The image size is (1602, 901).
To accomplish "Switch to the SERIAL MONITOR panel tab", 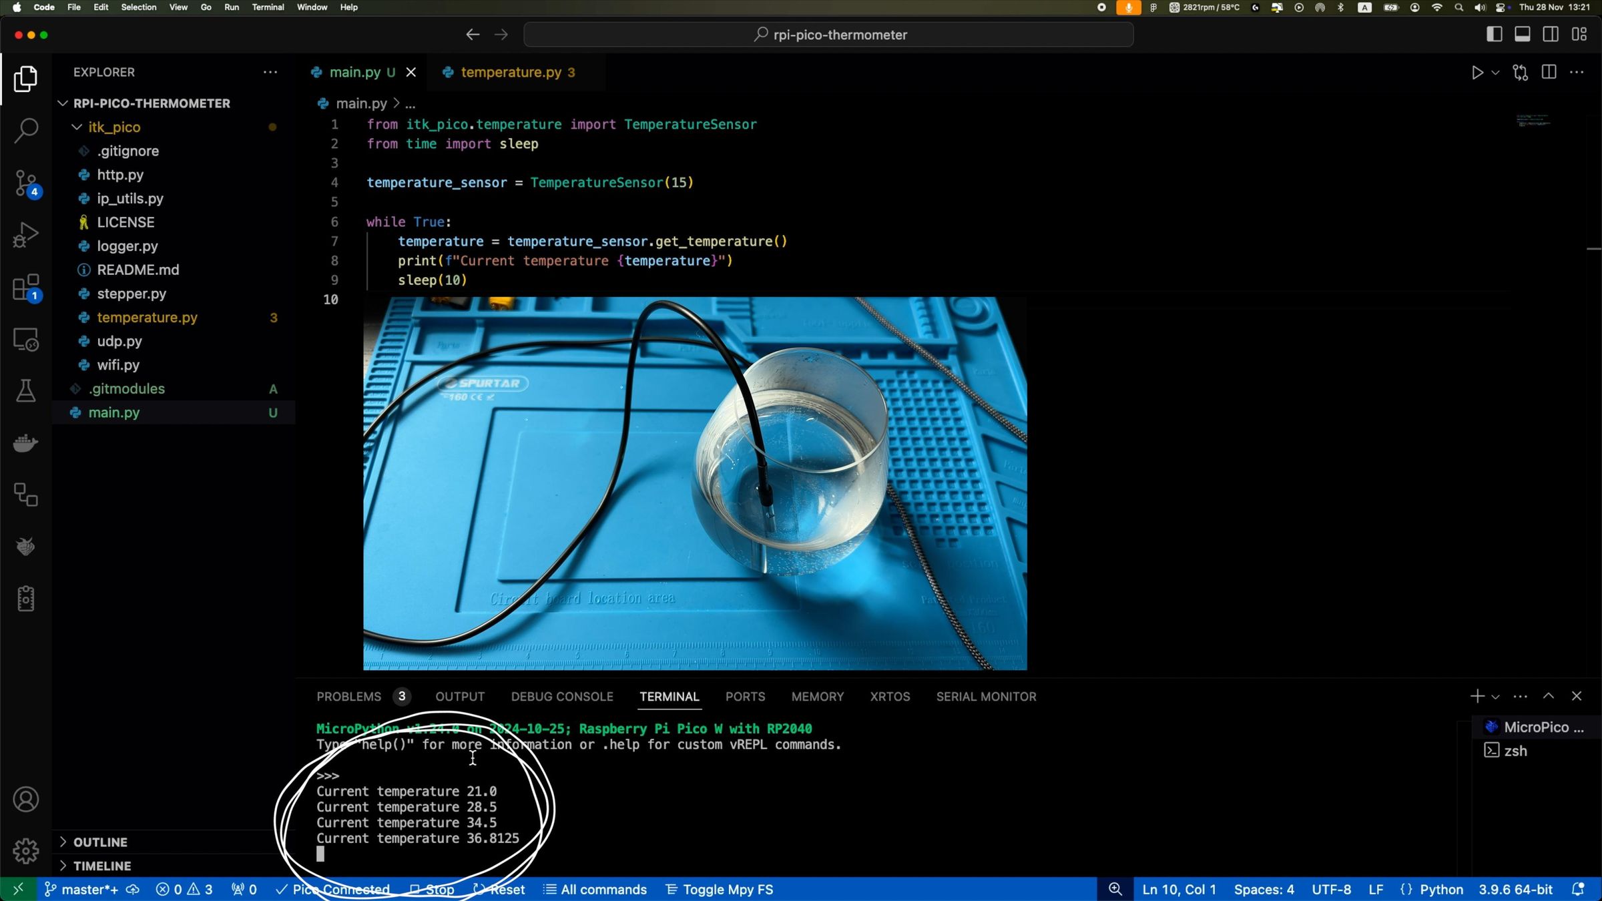I will click(986, 697).
